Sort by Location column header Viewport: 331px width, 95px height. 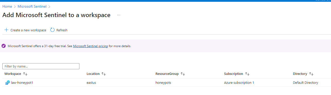[93, 74]
